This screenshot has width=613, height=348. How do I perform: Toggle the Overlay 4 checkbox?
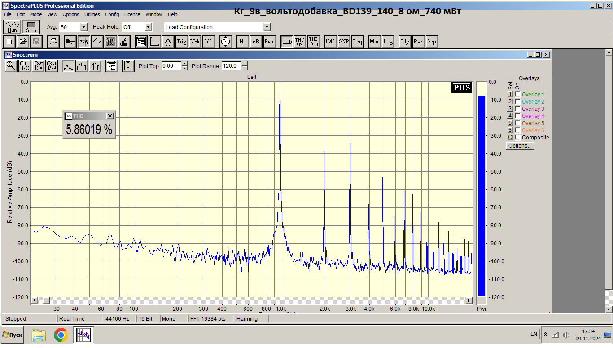pyautogui.click(x=517, y=116)
